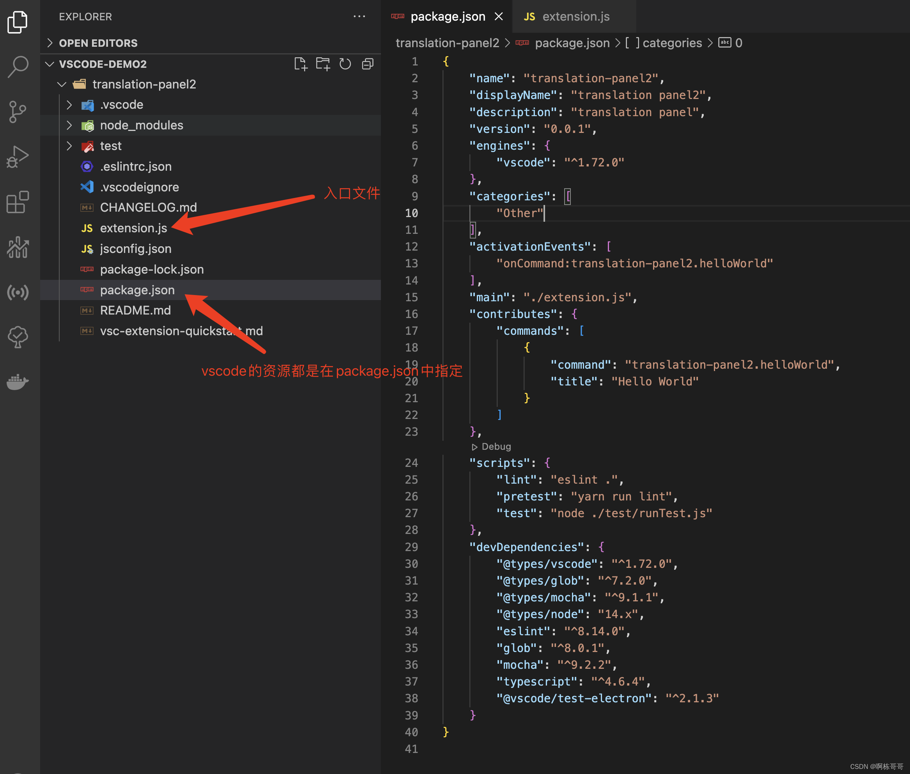
Task: Open the Source Control view
Action: 18,112
